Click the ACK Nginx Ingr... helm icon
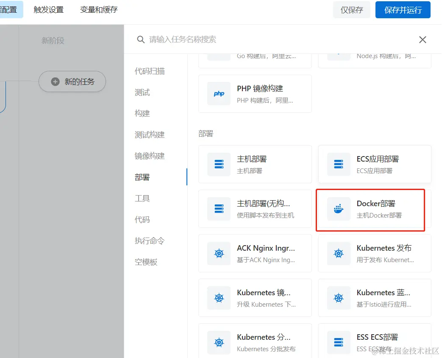This screenshot has width=442, height=358. (219, 253)
